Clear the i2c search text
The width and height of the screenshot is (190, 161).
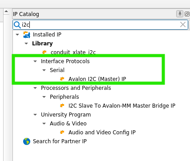click(x=183, y=24)
